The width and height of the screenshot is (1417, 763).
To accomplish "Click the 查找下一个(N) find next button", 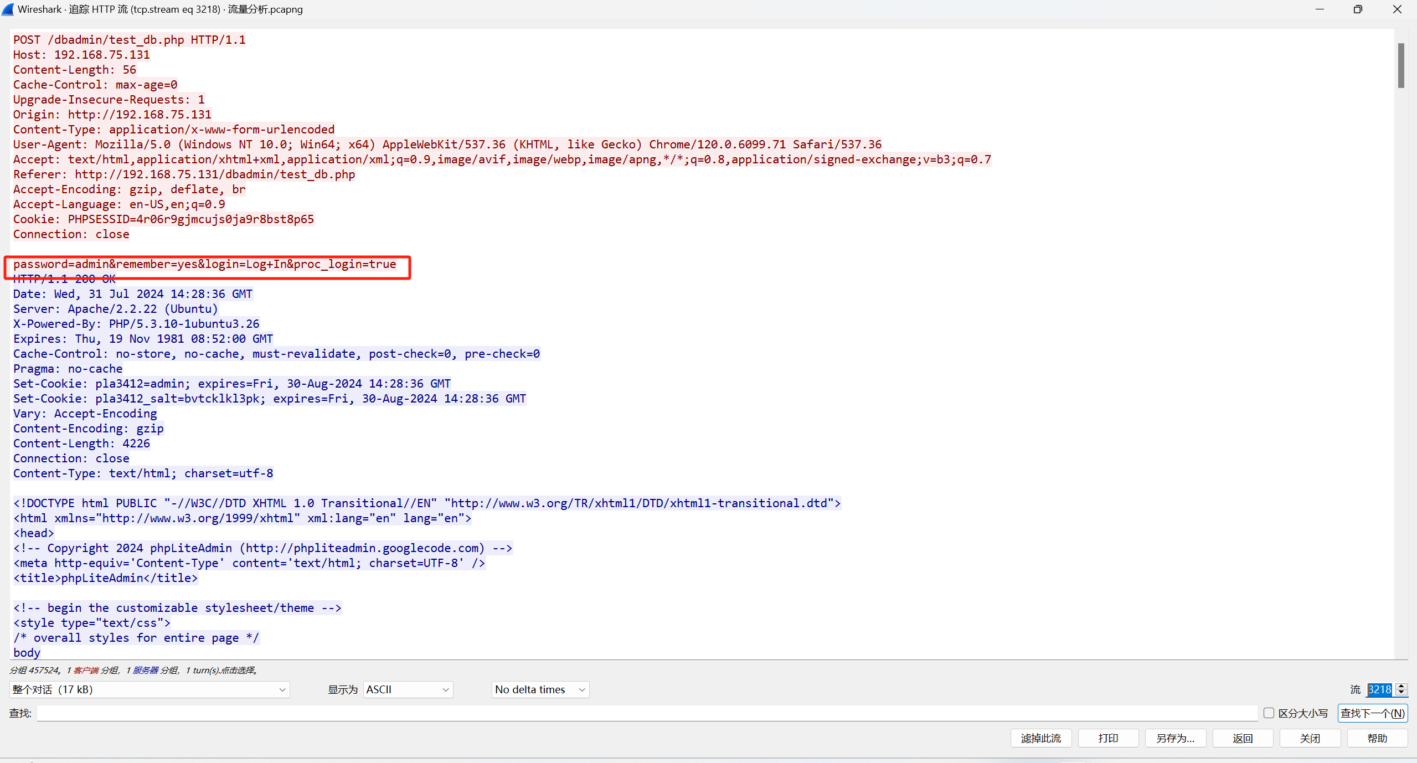I will click(x=1372, y=713).
